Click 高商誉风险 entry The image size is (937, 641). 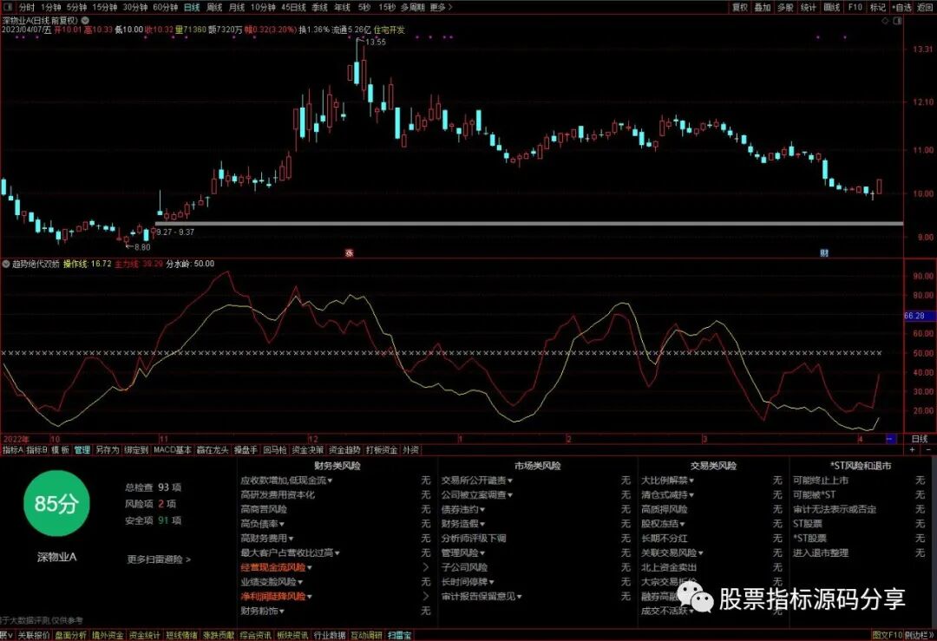click(x=264, y=509)
